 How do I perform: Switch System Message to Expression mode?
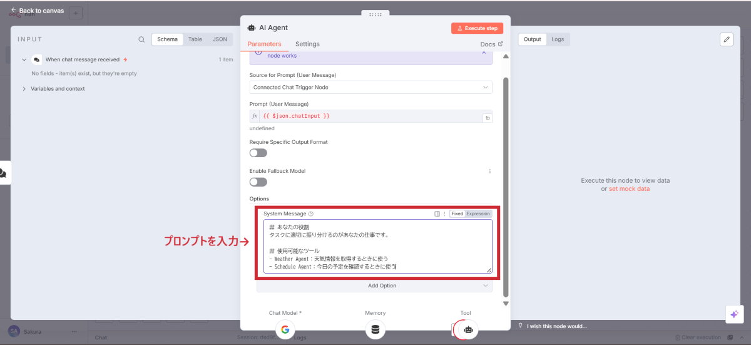478,214
